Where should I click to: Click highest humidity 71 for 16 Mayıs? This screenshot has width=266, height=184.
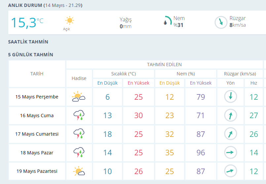click(200, 116)
